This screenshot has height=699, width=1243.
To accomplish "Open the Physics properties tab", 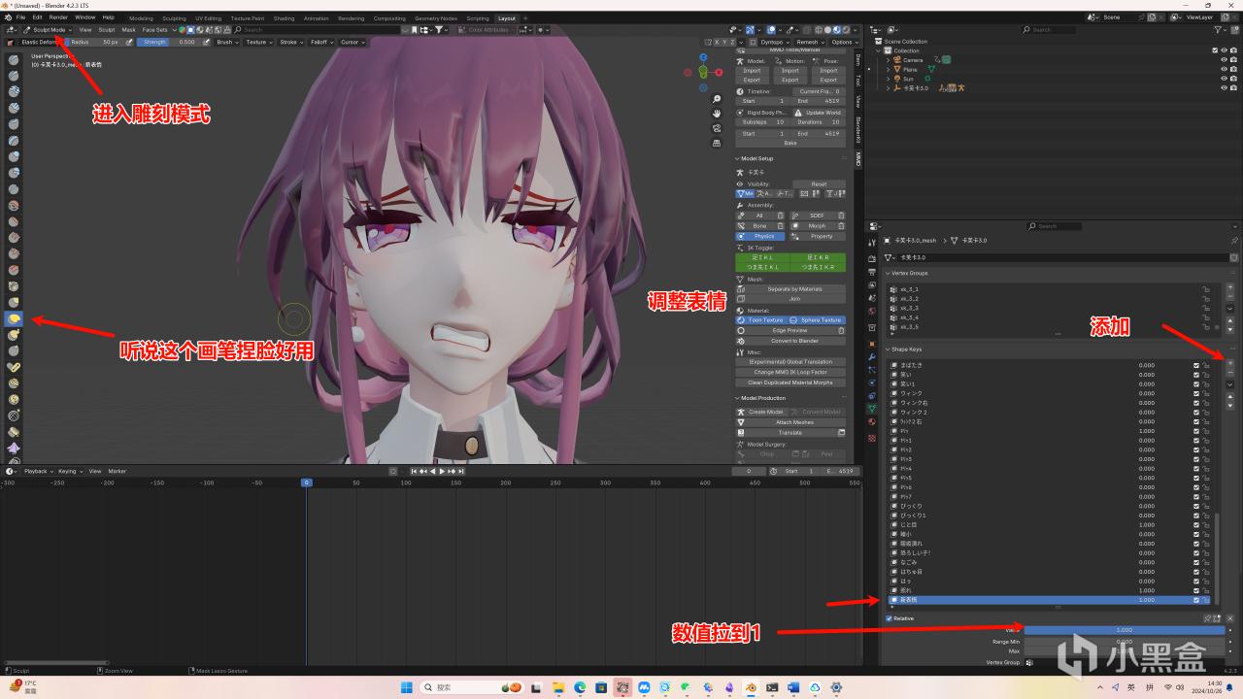I will click(871, 383).
